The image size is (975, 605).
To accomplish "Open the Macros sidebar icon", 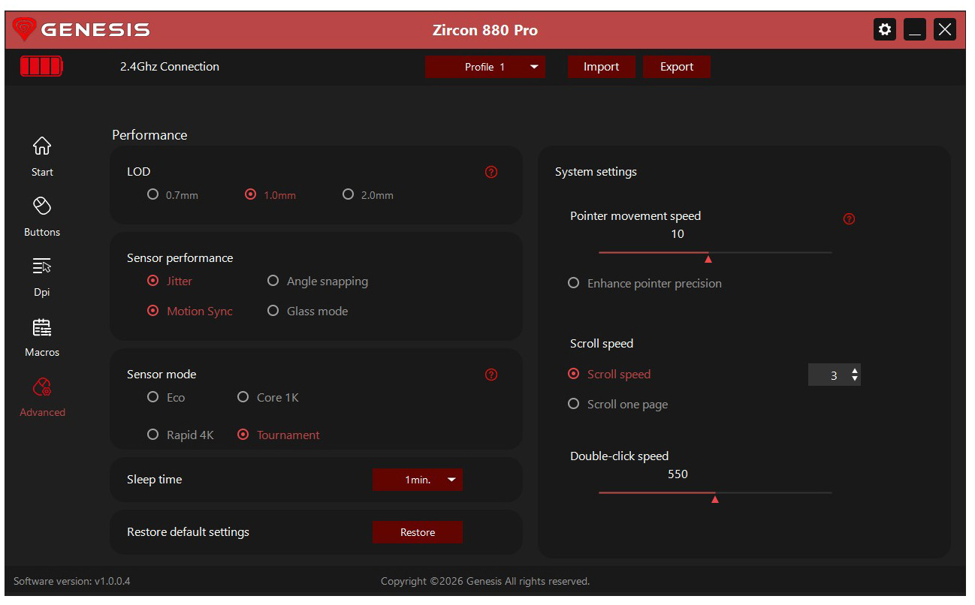I will [x=42, y=327].
